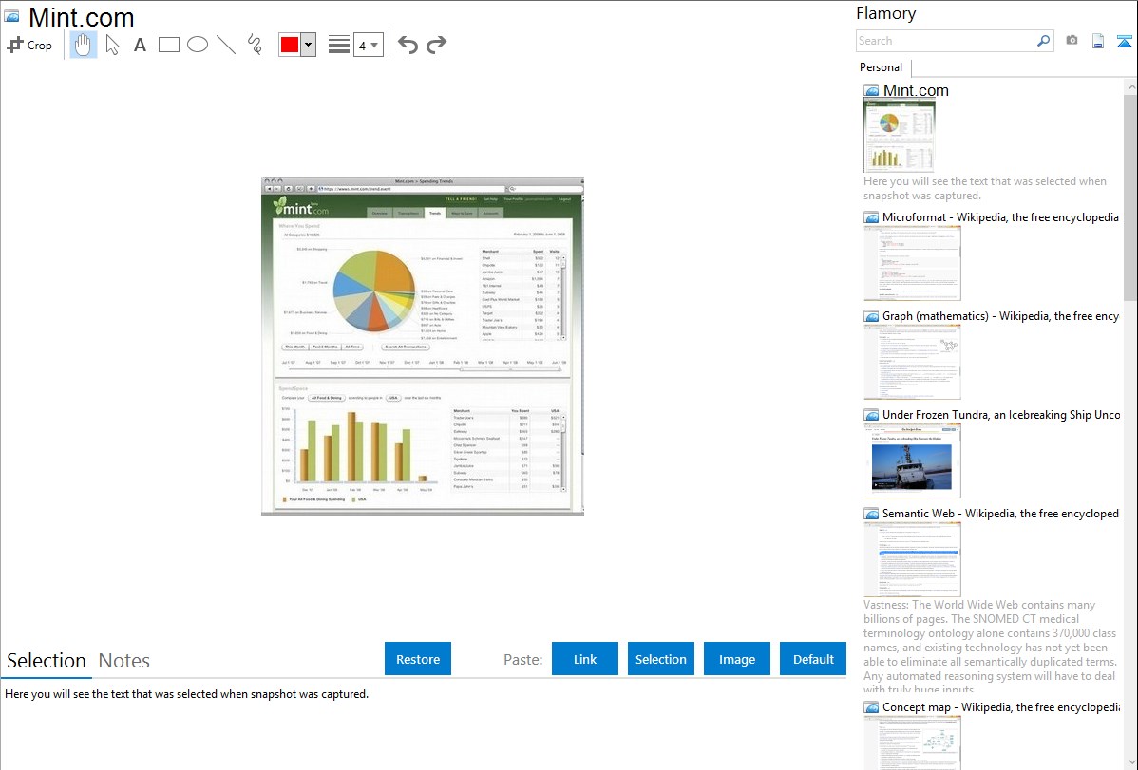Select the arrow pointer tool

[x=112, y=45]
